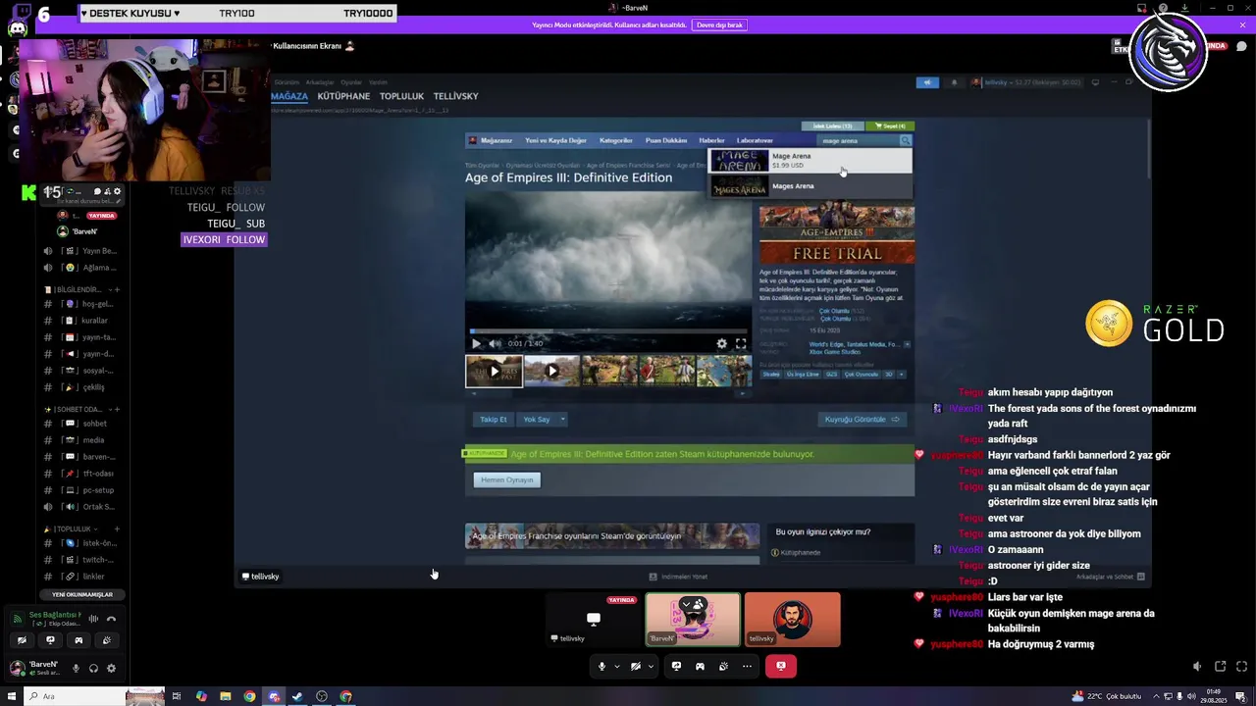Screen dimensions: 1256x706
Task: Open Discord user settings gear
Action: (x=111, y=669)
